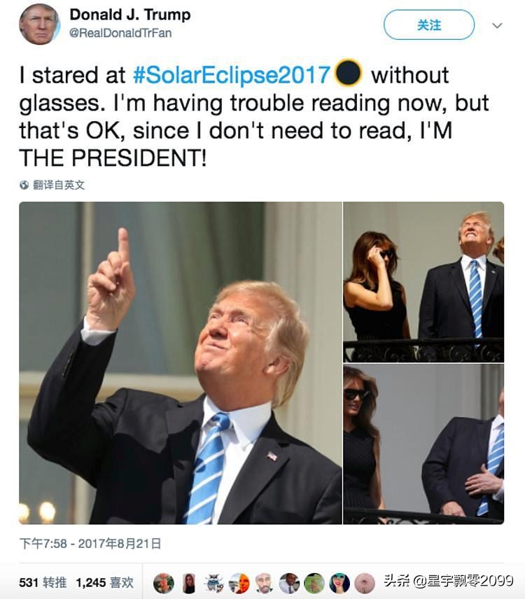The width and height of the screenshot is (525, 599).
Task: Click the Donald J. Trump display name
Action: click(130, 15)
